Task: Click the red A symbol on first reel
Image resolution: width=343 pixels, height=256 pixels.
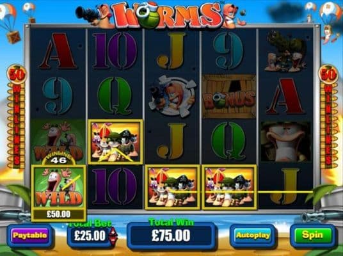Action: (x=58, y=51)
